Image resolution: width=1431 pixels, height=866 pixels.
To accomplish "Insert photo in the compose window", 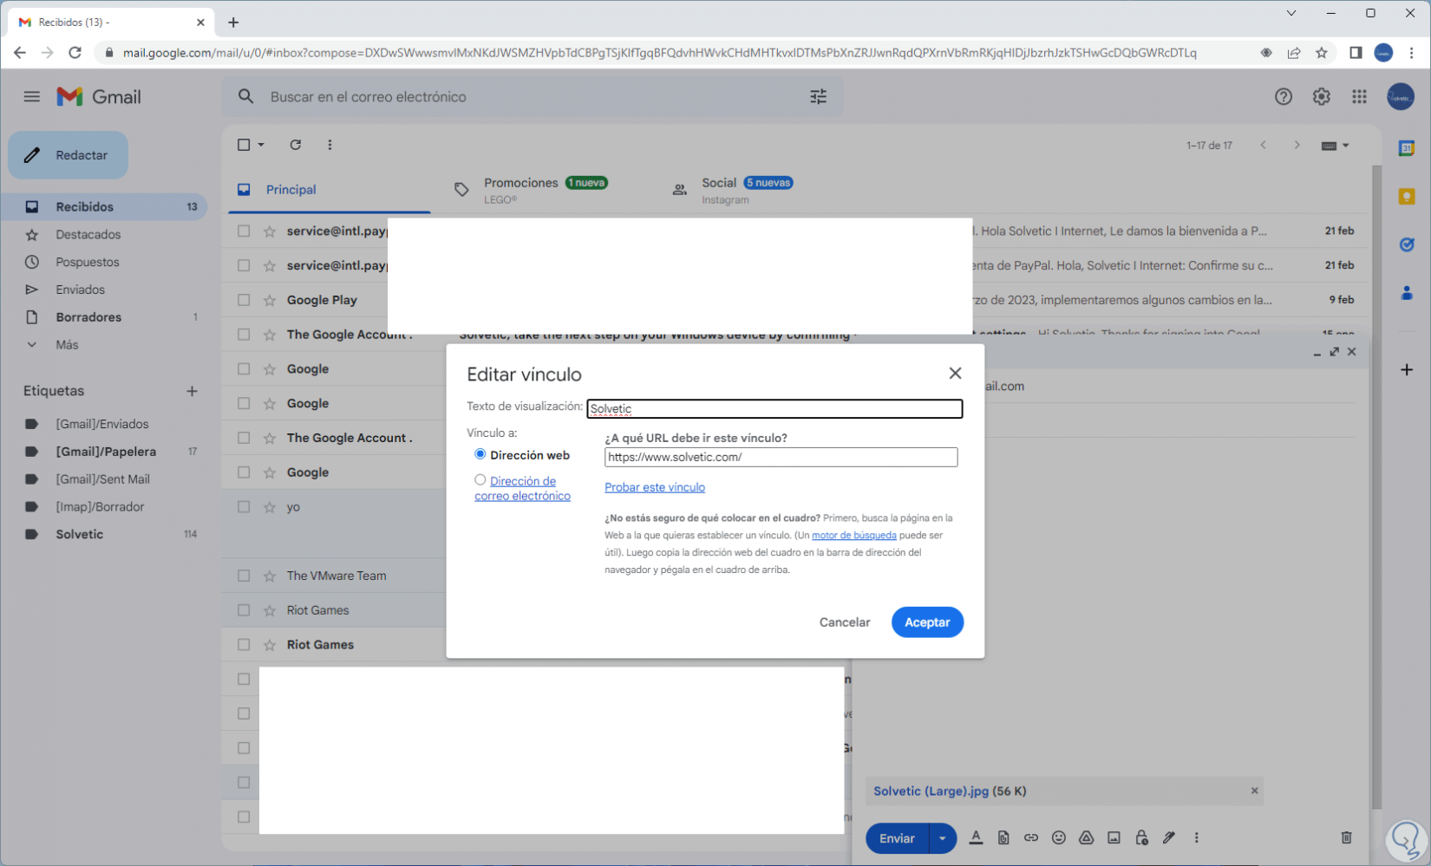I will [1114, 837].
